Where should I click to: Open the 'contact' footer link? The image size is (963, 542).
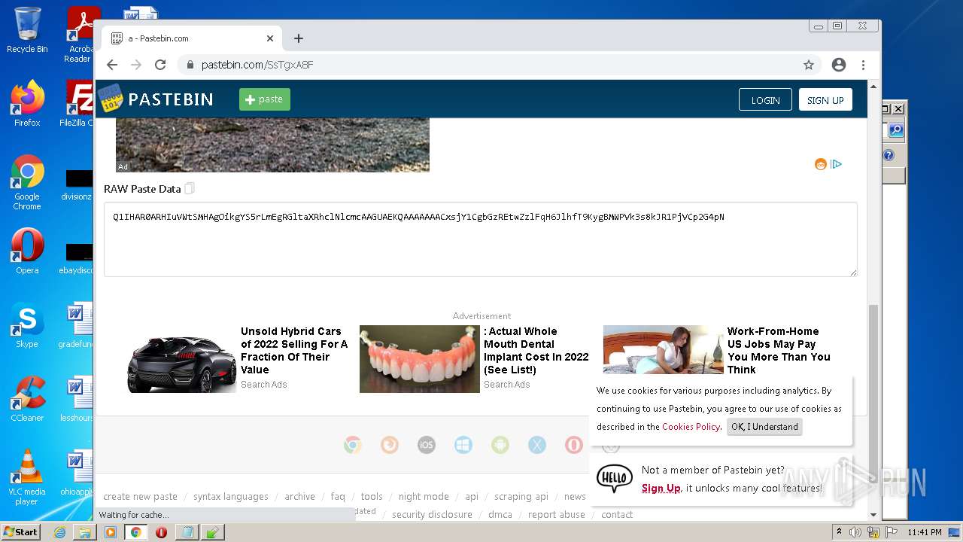point(617,515)
